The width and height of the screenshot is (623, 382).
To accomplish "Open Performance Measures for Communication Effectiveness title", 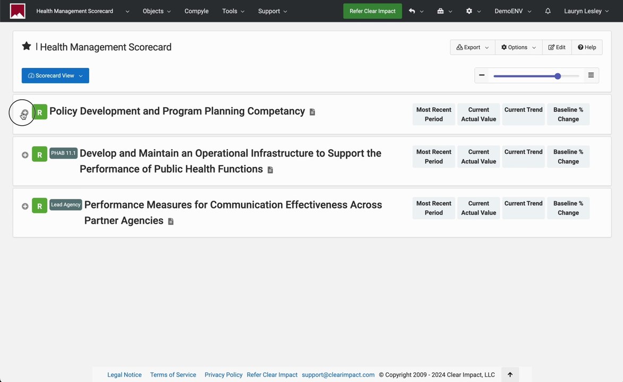I will 233,213.
